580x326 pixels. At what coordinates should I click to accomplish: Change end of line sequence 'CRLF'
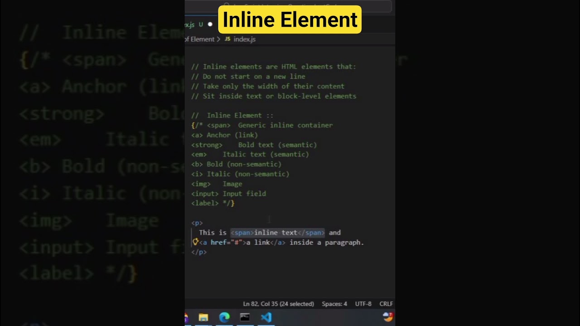pyautogui.click(x=386, y=304)
